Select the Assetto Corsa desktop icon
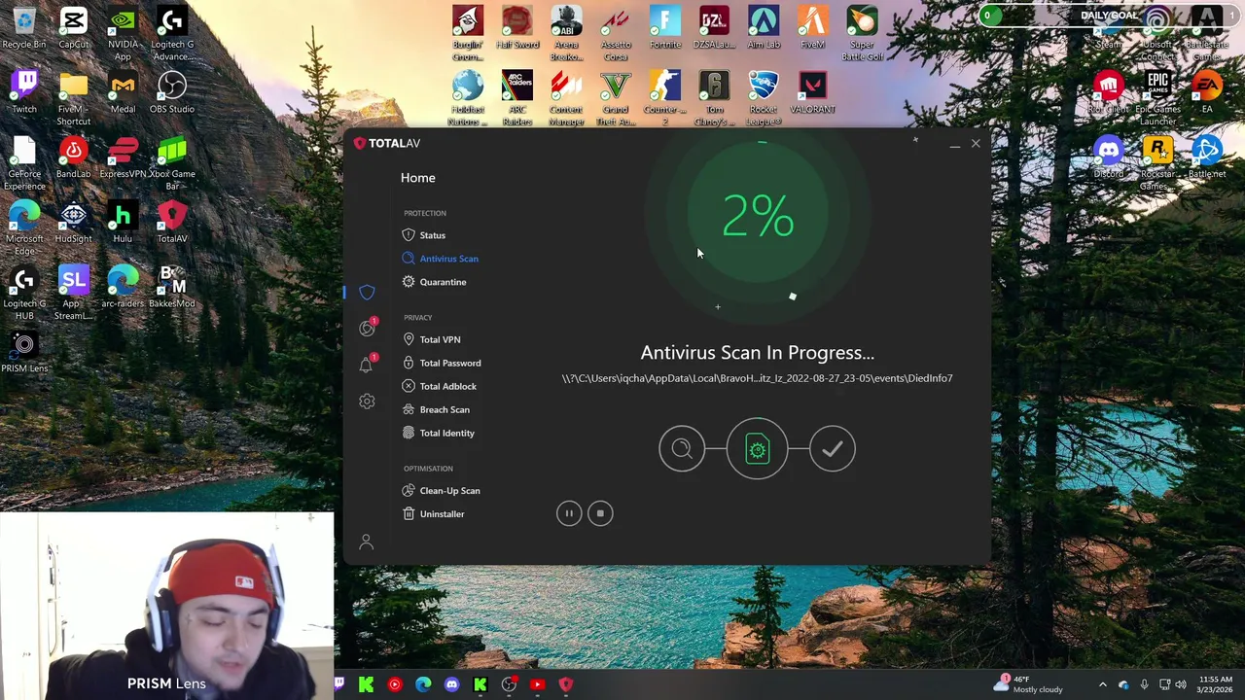The height and width of the screenshot is (700, 1245). coord(616,34)
